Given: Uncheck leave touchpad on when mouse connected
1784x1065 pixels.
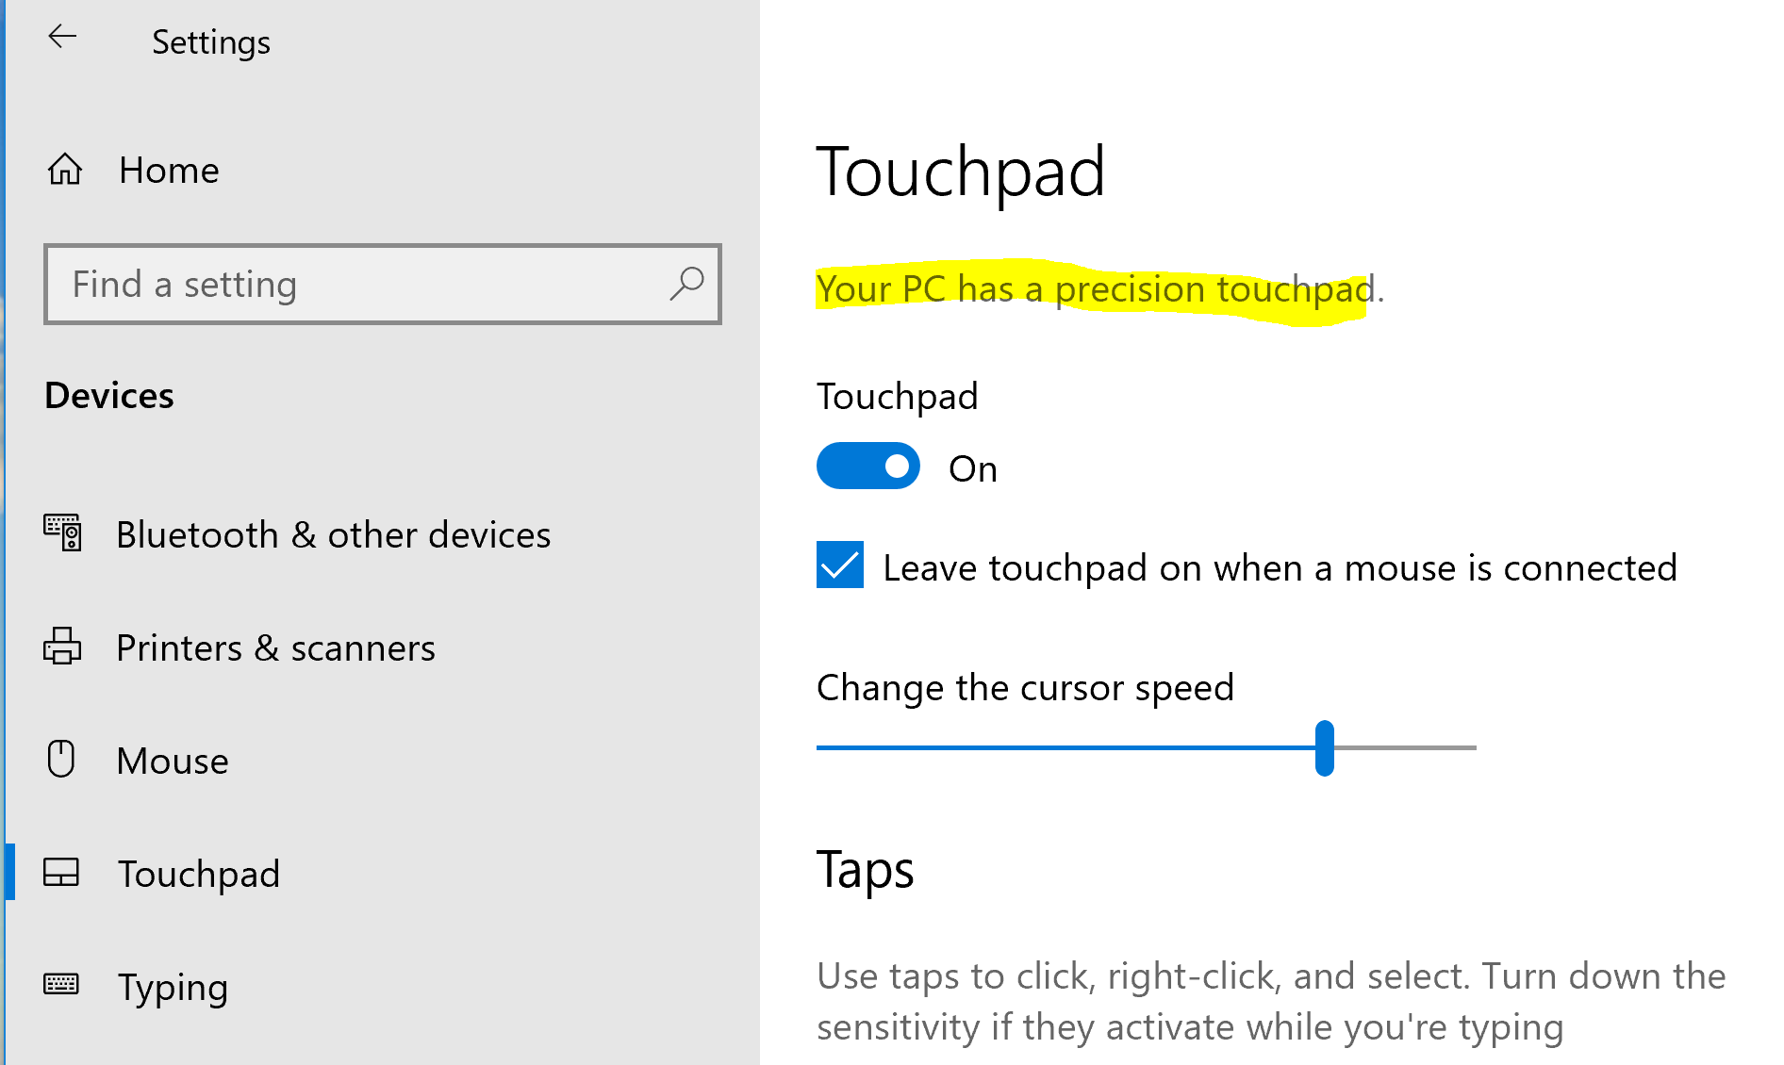Looking at the screenshot, I should coord(838,566).
